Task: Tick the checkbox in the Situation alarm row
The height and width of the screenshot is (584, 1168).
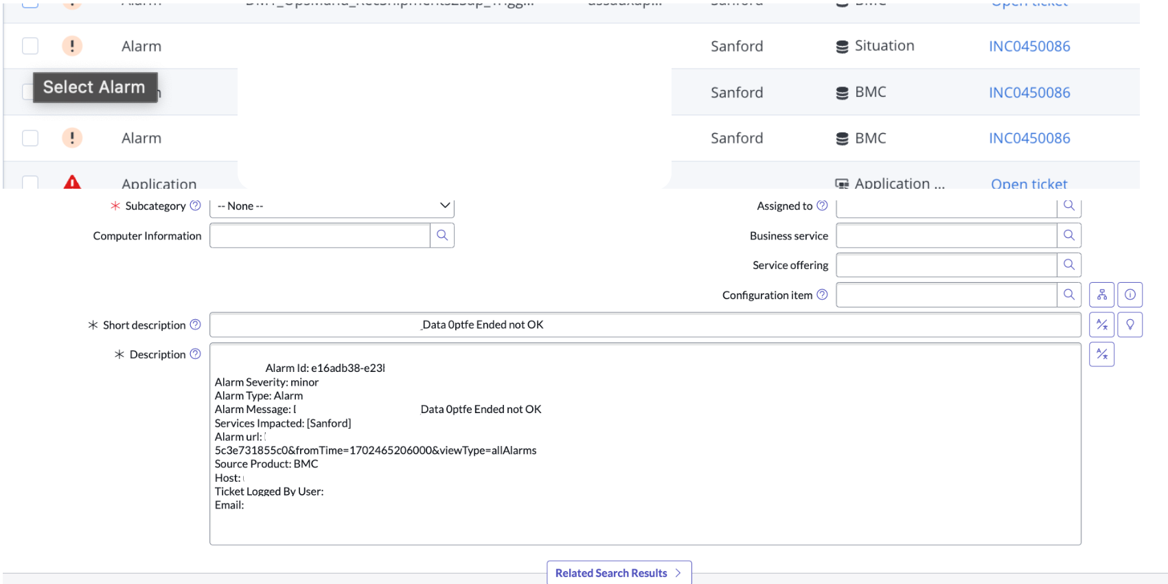Action: point(30,46)
